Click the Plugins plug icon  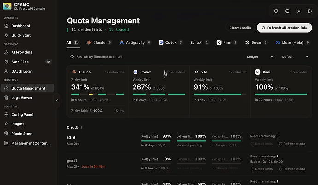pos(6,124)
